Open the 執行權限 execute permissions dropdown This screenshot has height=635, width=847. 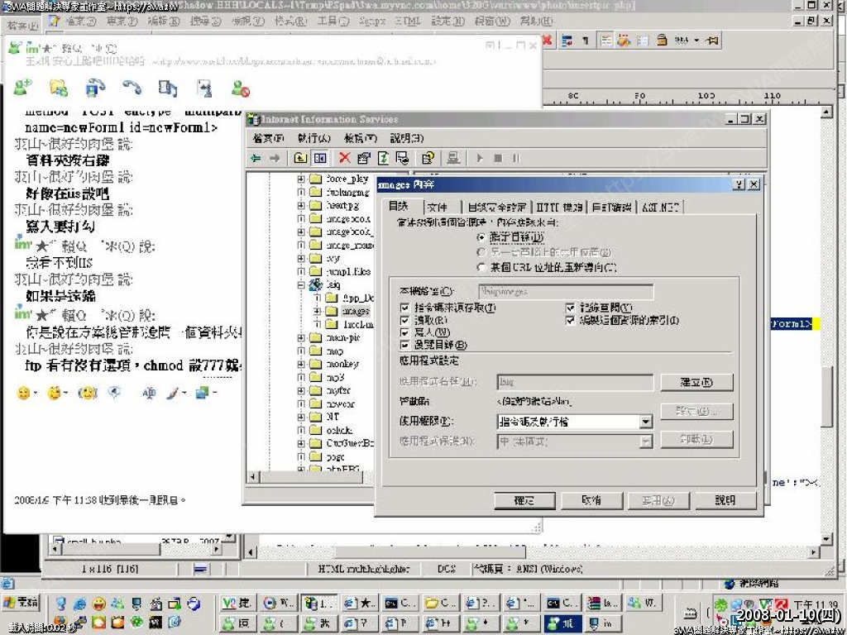[646, 422]
